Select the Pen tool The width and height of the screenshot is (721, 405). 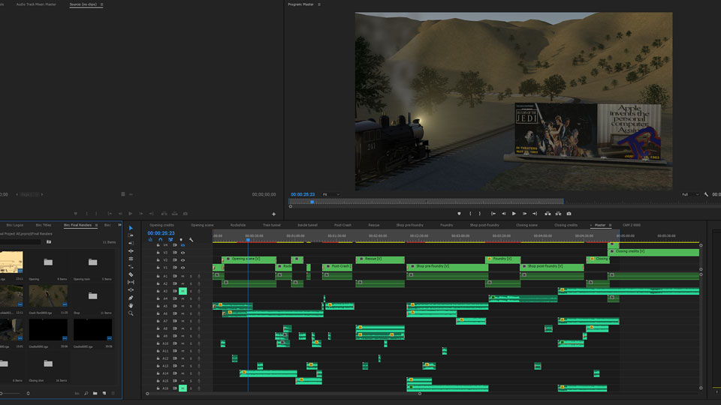(131, 298)
